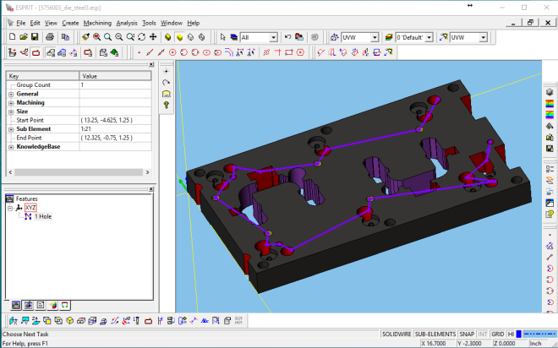The width and height of the screenshot is (558, 348).
Task: Select '1 Hole' feature in tree
Action: [42, 215]
